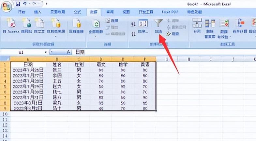
Task: Expand Data Validation dropdown arrow
Action: click(230, 37)
